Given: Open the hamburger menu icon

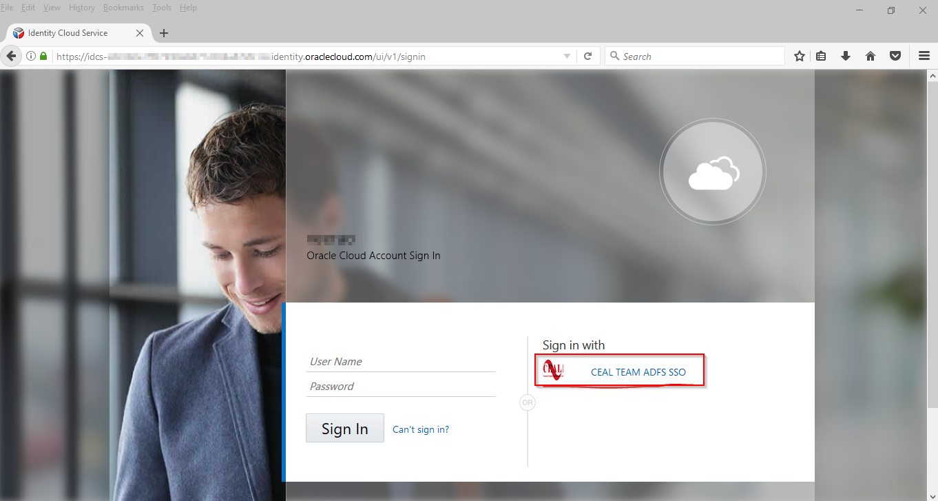Looking at the screenshot, I should coord(924,57).
